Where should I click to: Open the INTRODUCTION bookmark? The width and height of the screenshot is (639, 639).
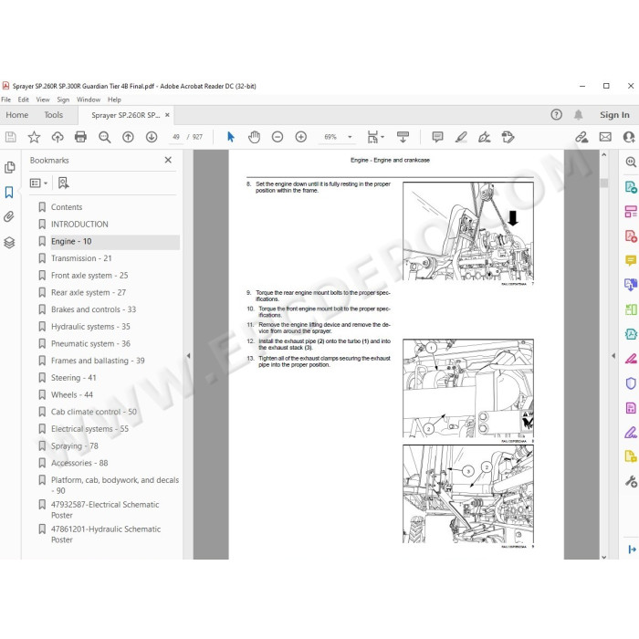[79, 225]
